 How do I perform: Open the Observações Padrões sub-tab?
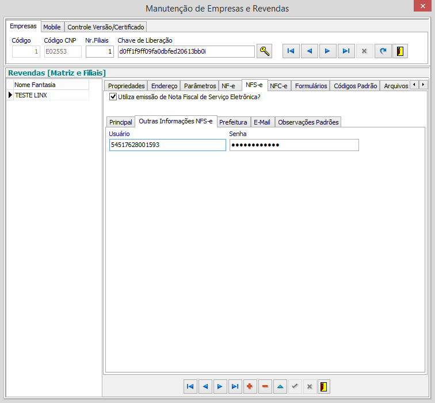308,122
